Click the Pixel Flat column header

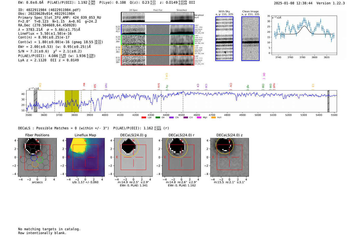(x=158, y=10)
